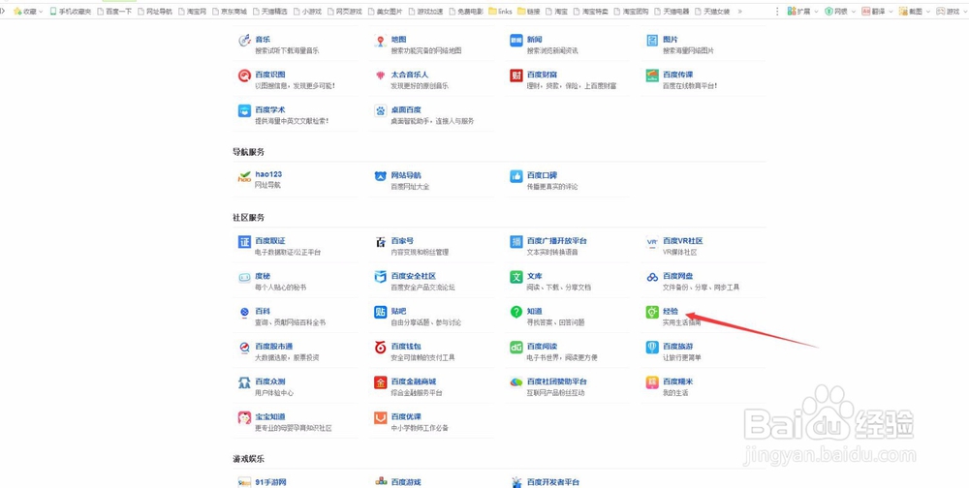969x488 pixels.
Task: Click the 宝宝知道 link
Action: 270,417
